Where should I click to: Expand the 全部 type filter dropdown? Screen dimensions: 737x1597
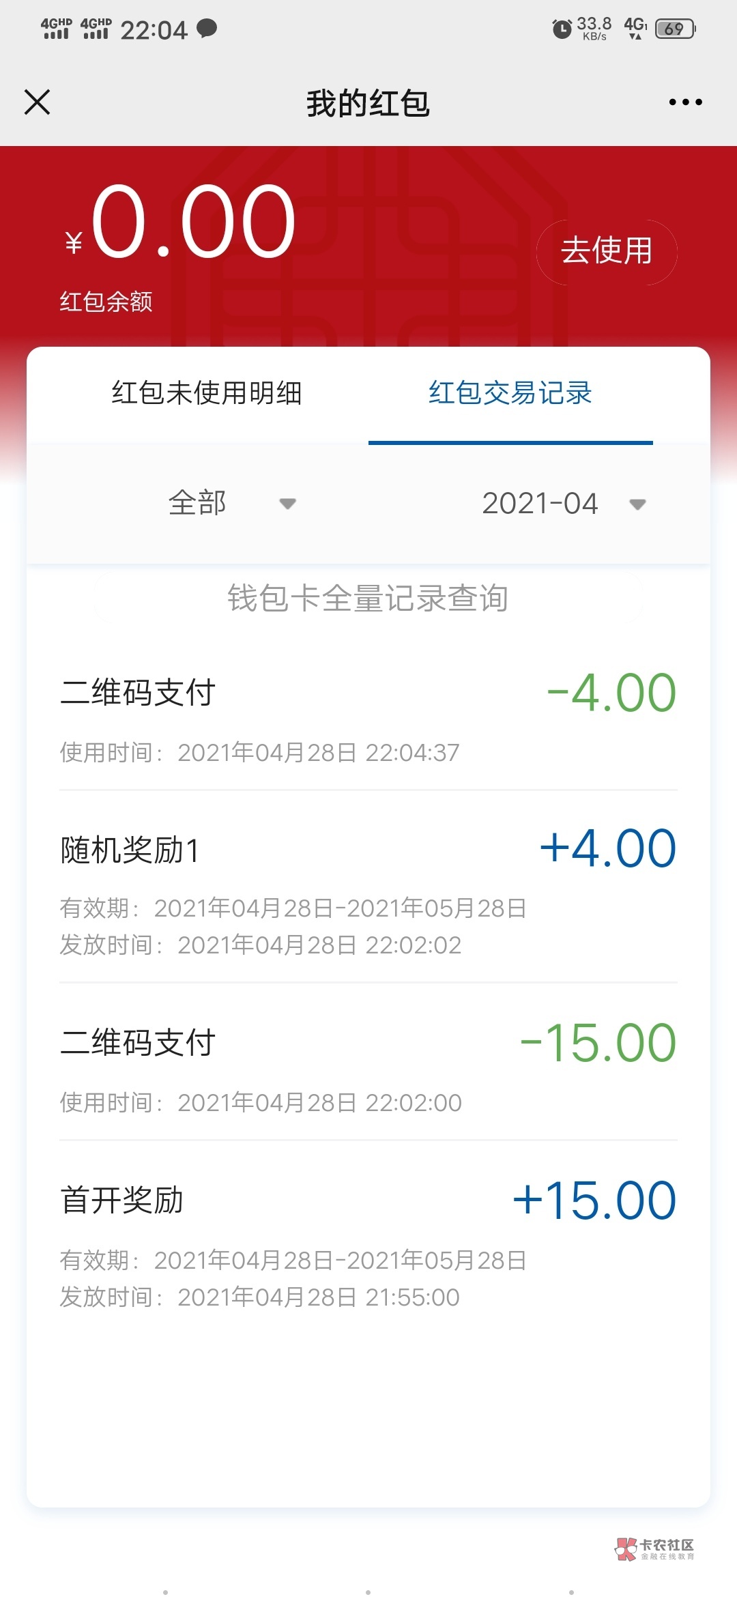coord(198,504)
